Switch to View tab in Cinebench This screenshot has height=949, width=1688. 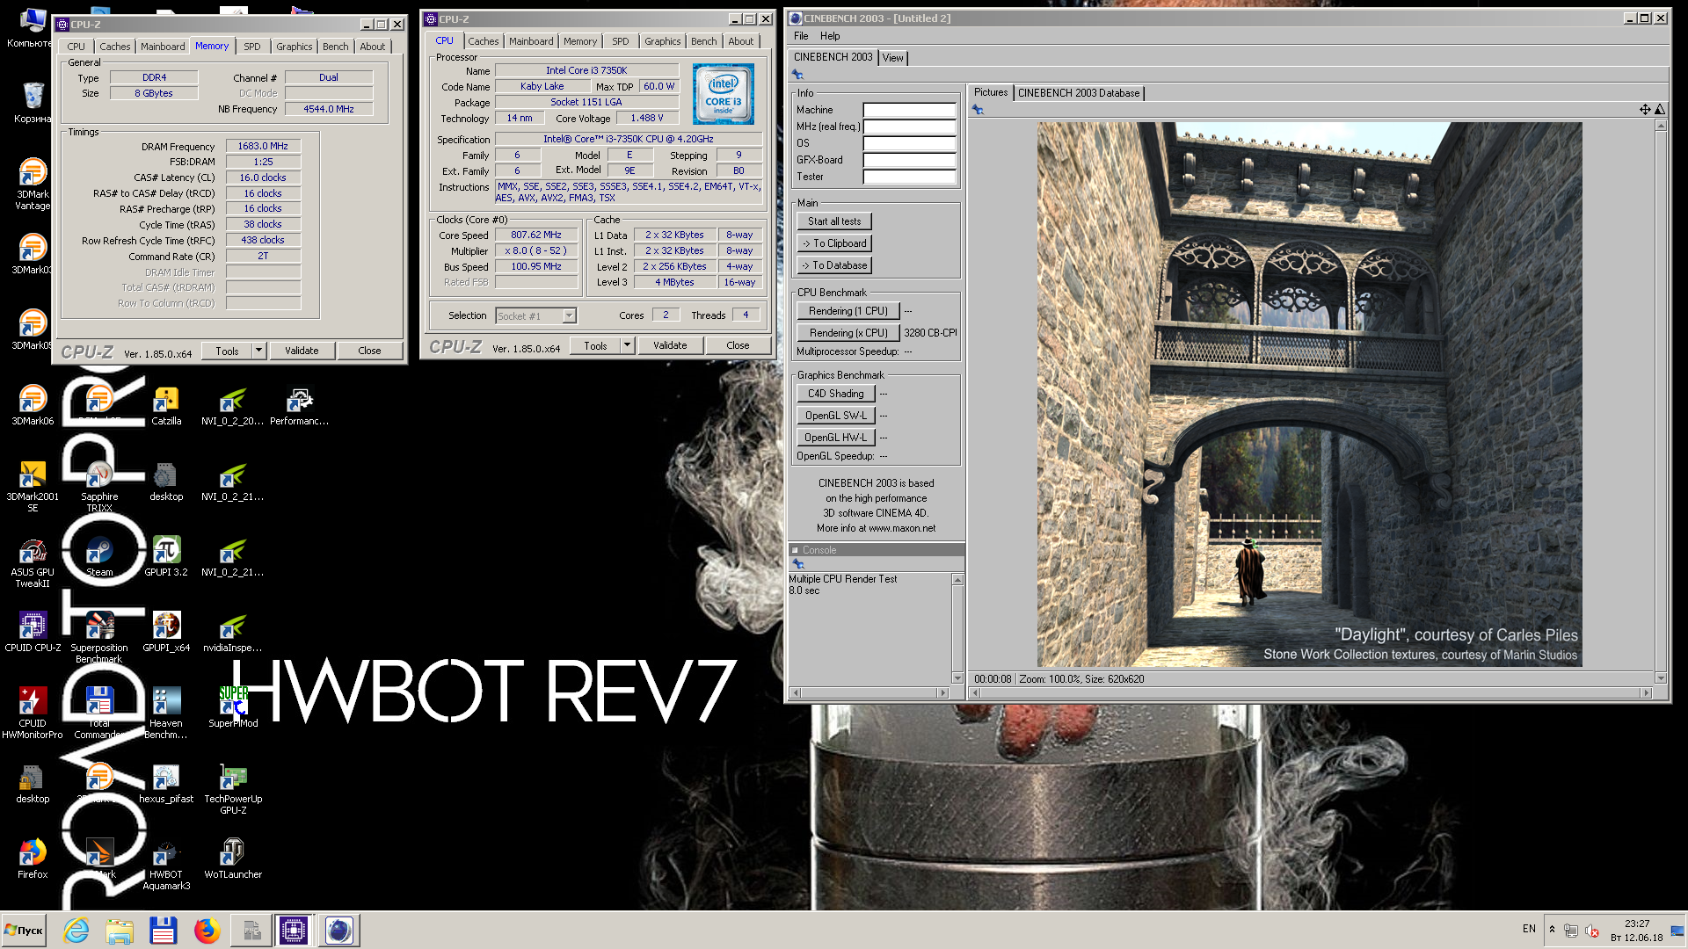click(893, 58)
